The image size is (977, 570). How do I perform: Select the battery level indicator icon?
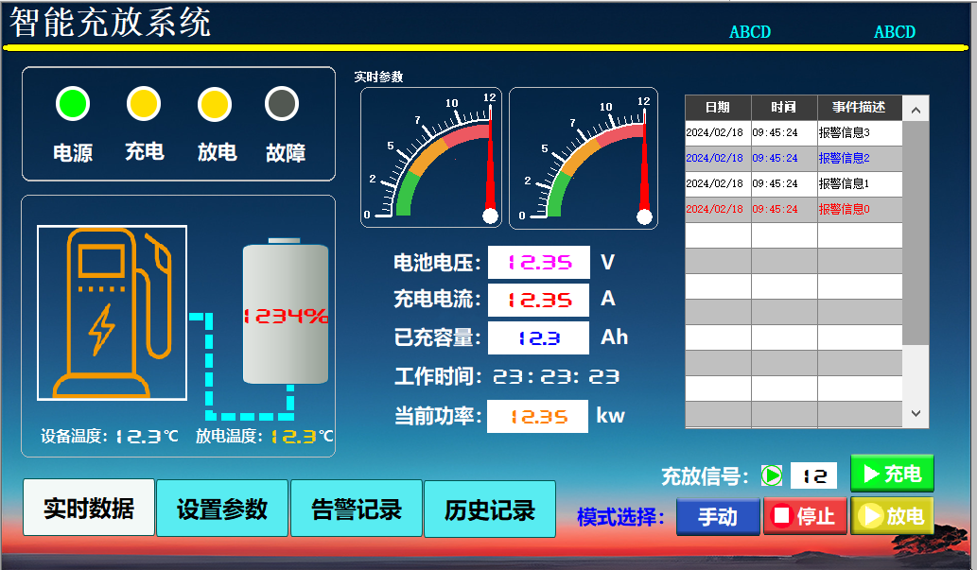coord(283,312)
